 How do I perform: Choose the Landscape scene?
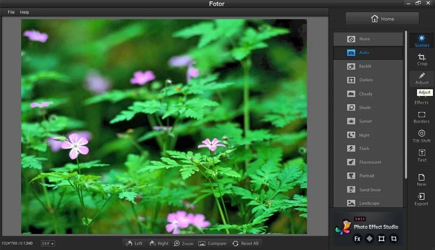point(368,203)
